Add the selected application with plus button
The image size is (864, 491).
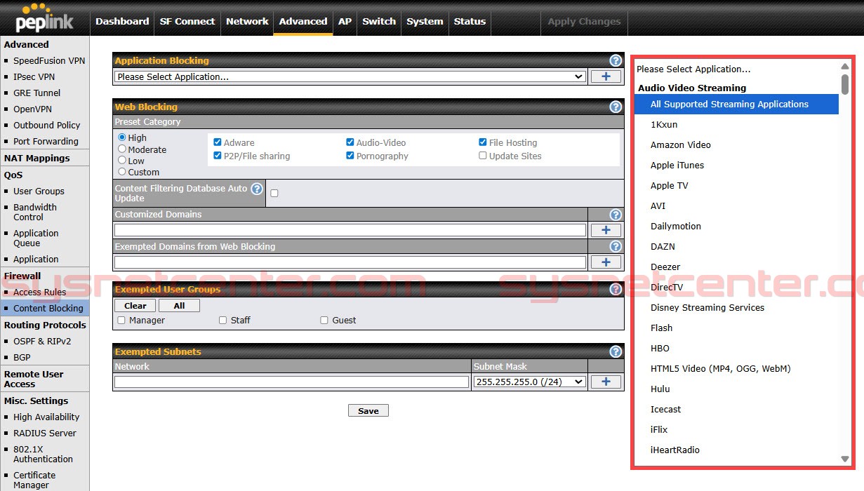[606, 76]
